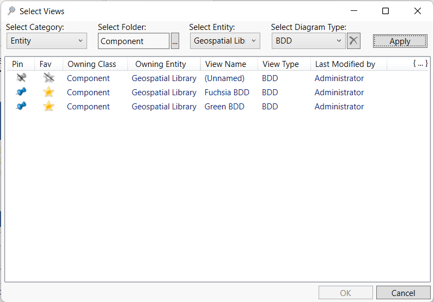
Task: Sort by Last Modified by column header
Action: tap(345, 64)
